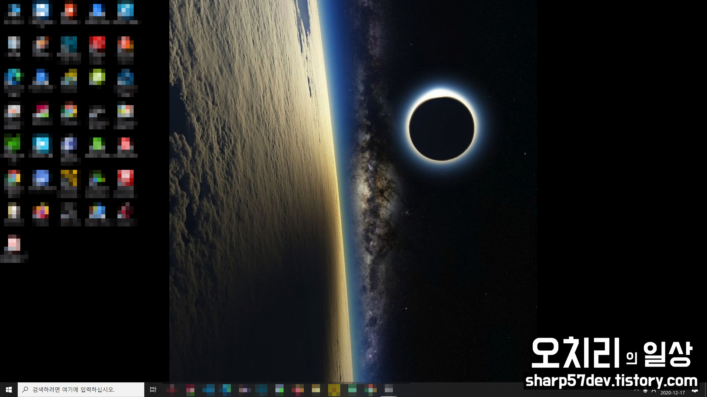
Task: Open the Action Center notification icon
Action: point(695,390)
